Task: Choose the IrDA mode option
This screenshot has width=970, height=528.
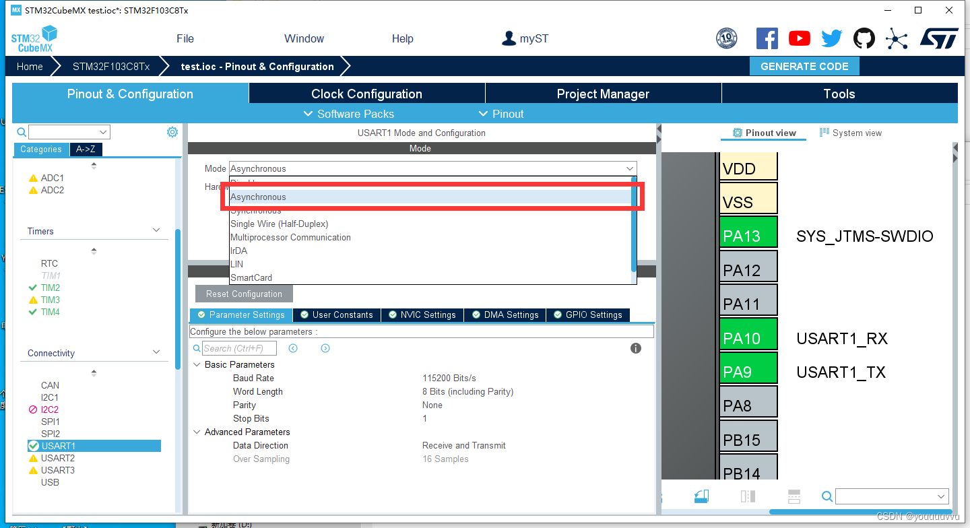Action: 430,251
